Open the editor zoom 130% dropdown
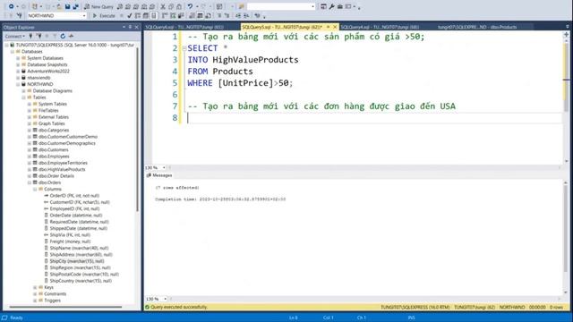The height and width of the screenshot is (322, 573). pyautogui.click(x=164, y=167)
